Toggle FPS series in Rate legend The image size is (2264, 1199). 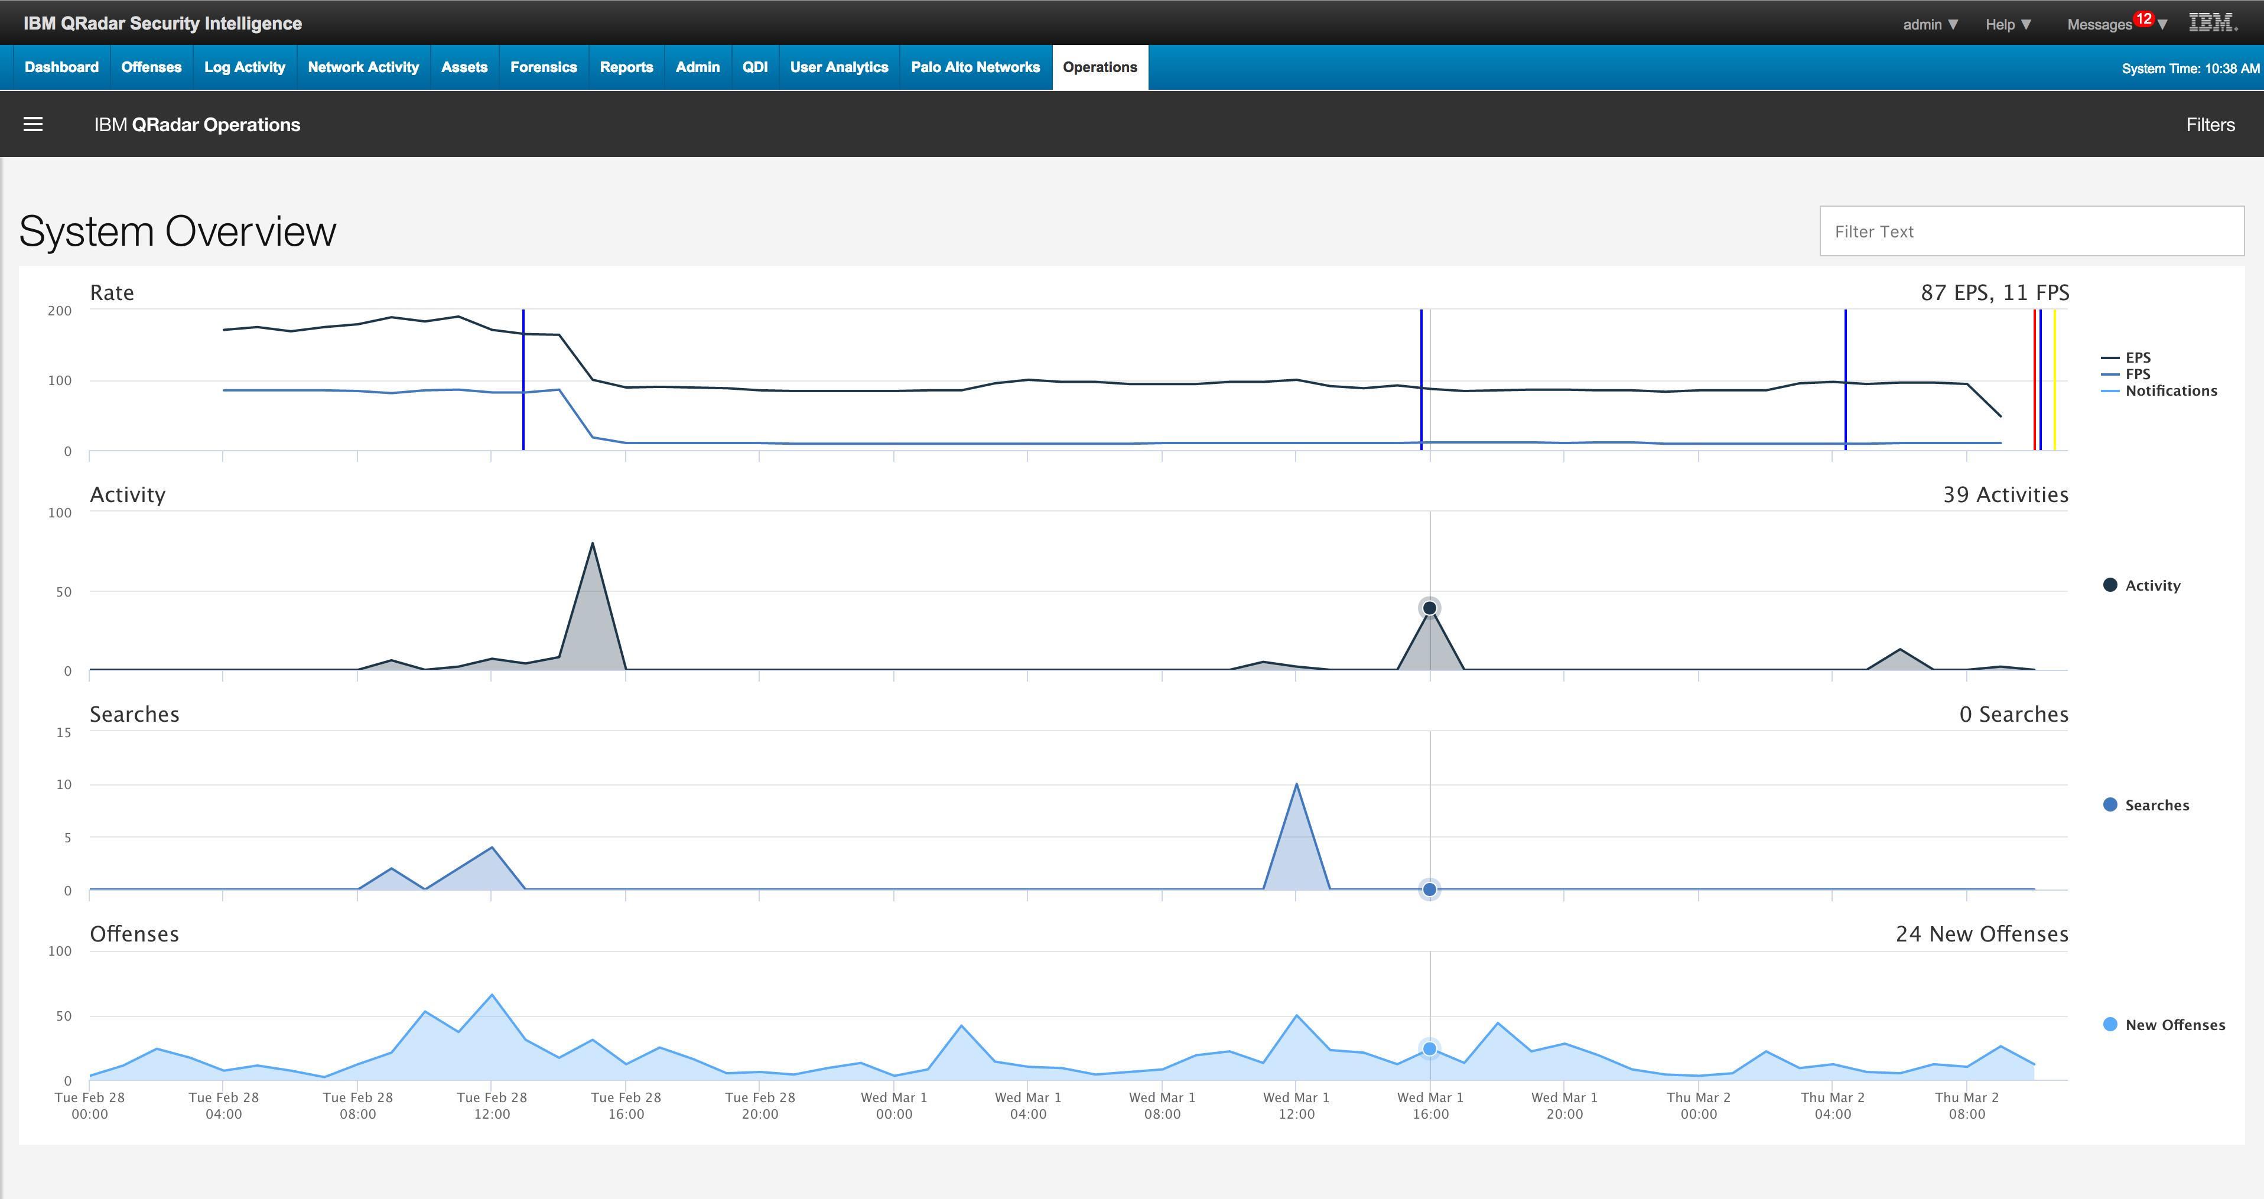point(2126,374)
